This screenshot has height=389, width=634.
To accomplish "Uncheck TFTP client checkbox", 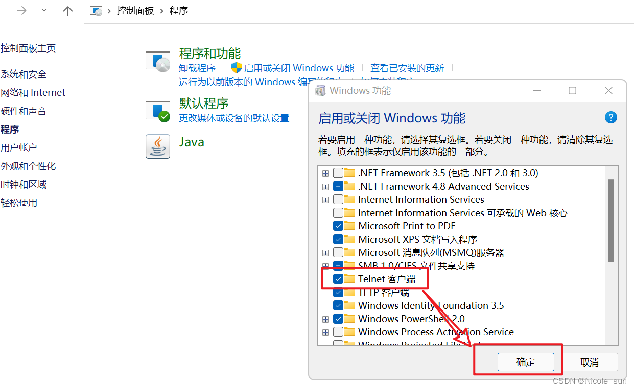I will 338,293.
